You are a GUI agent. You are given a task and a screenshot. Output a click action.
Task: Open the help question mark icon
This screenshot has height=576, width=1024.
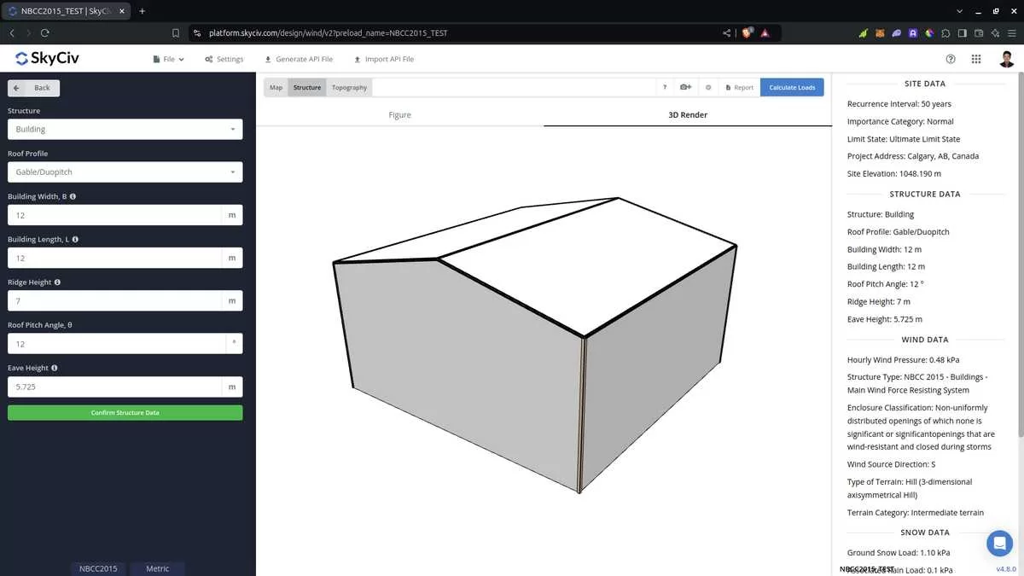click(x=951, y=59)
